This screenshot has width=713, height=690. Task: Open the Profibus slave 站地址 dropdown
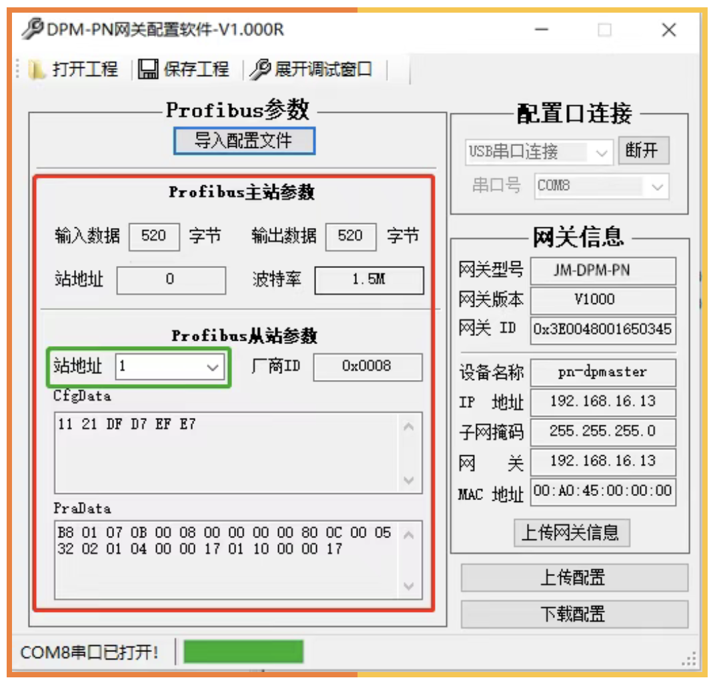[x=212, y=367]
